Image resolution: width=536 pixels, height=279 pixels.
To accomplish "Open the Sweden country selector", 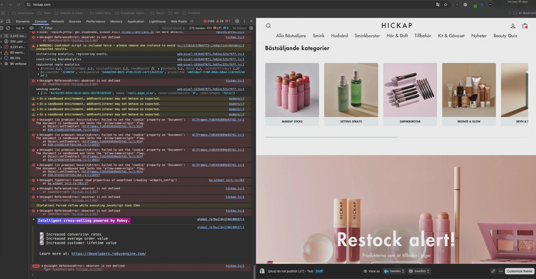I will 394,271.
